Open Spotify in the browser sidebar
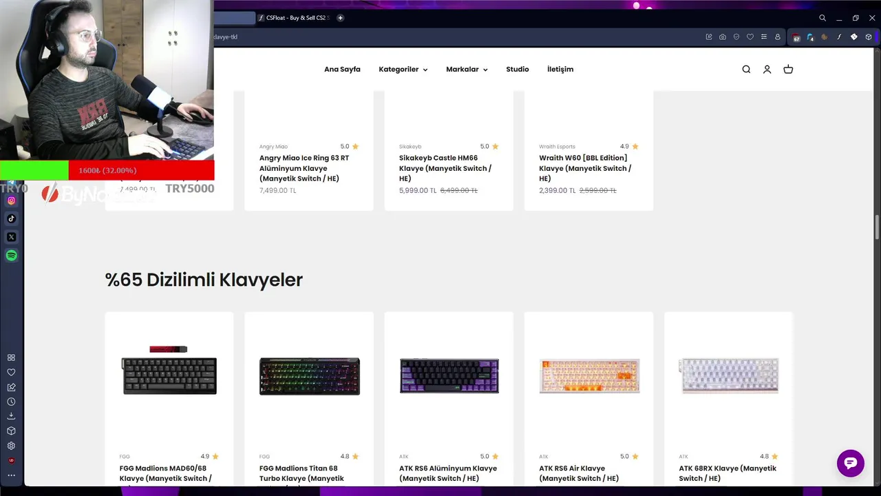This screenshot has height=496, width=881. pyautogui.click(x=11, y=256)
